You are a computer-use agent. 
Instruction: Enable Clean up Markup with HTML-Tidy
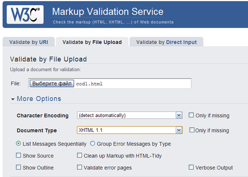tap(80, 155)
